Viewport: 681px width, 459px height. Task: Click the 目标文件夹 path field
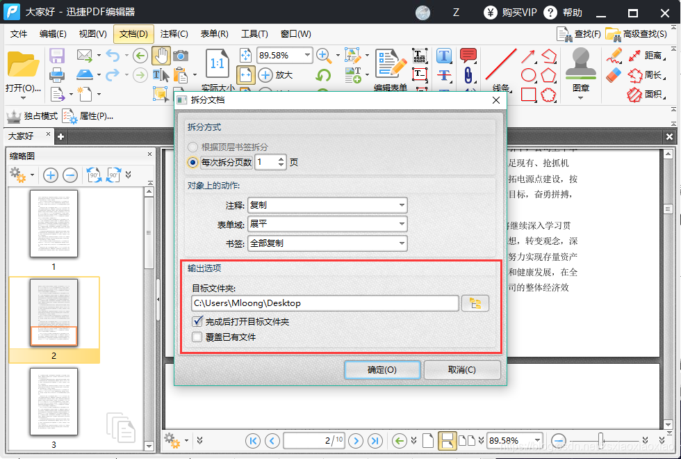point(325,303)
